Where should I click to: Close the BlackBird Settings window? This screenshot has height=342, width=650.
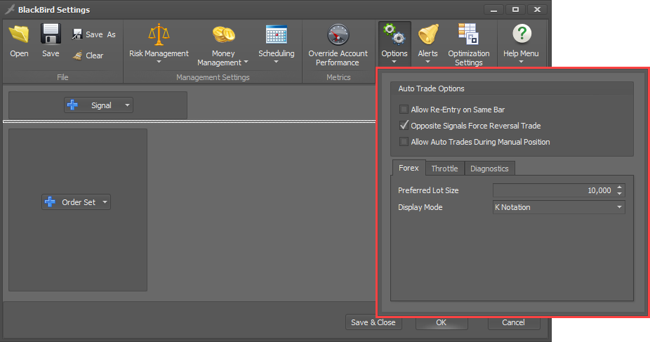537,10
